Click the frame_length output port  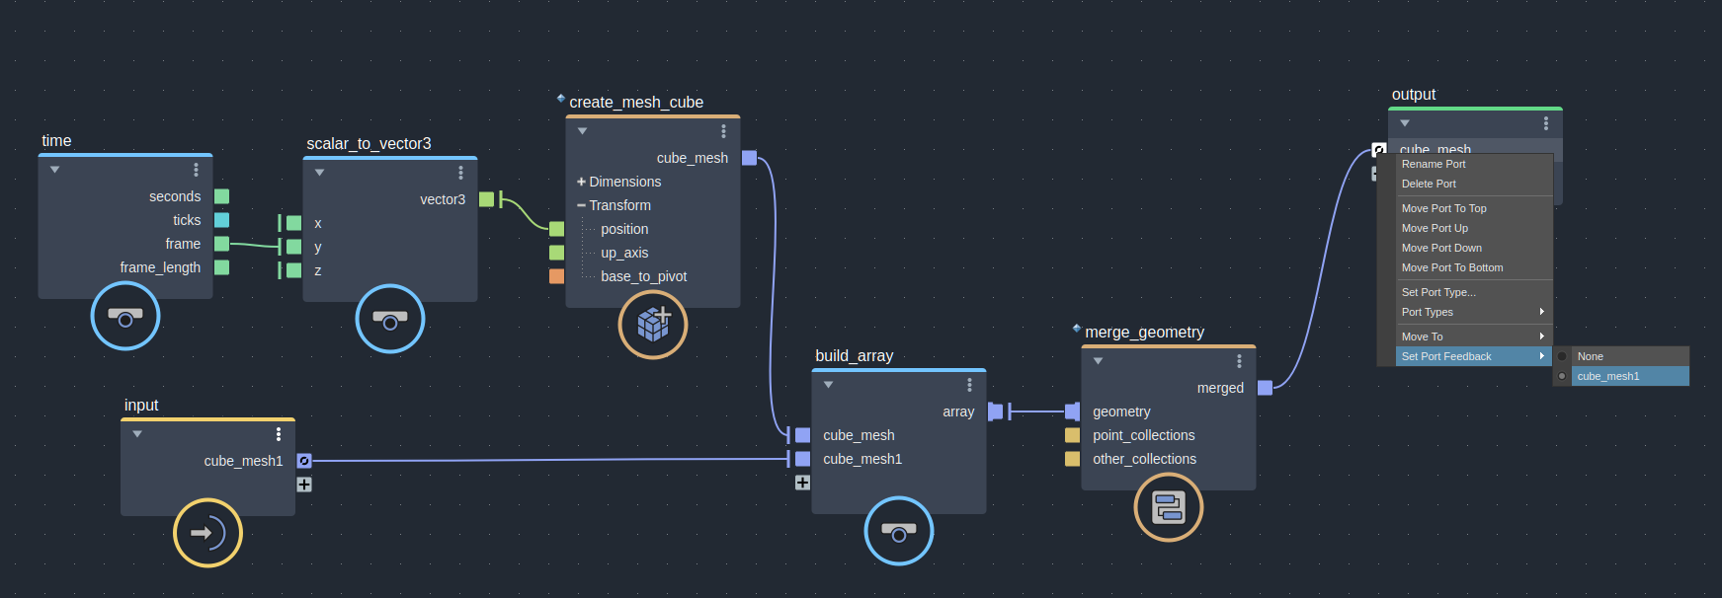pyautogui.click(x=222, y=267)
